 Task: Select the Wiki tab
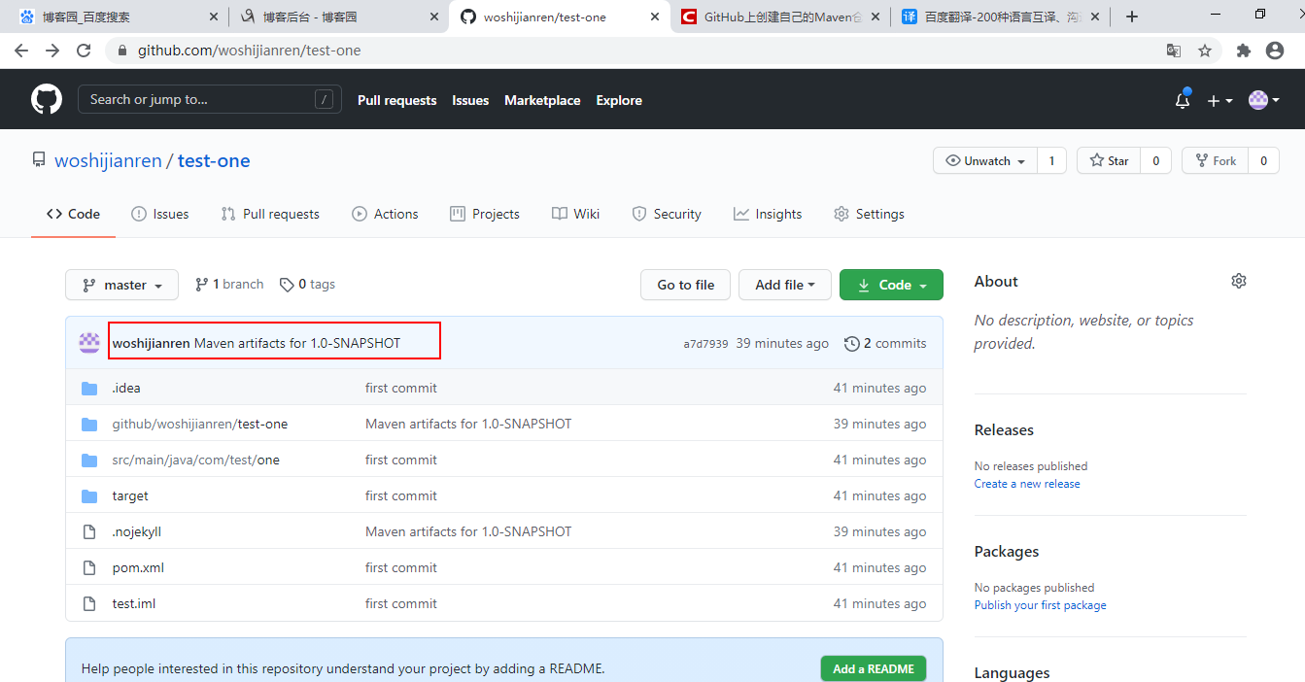575,214
